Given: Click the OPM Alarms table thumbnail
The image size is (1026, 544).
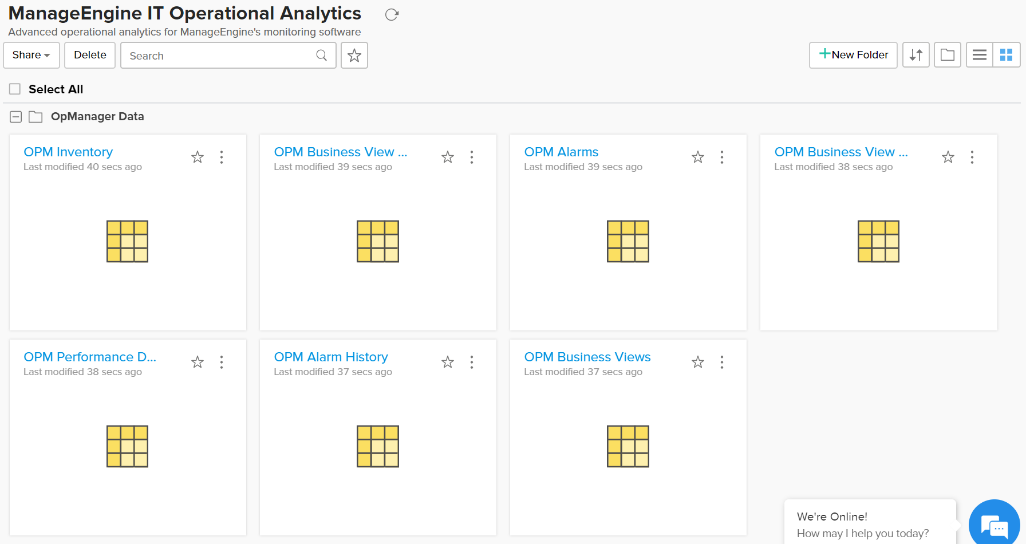Looking at the screenshot, I should coord(628,241).
